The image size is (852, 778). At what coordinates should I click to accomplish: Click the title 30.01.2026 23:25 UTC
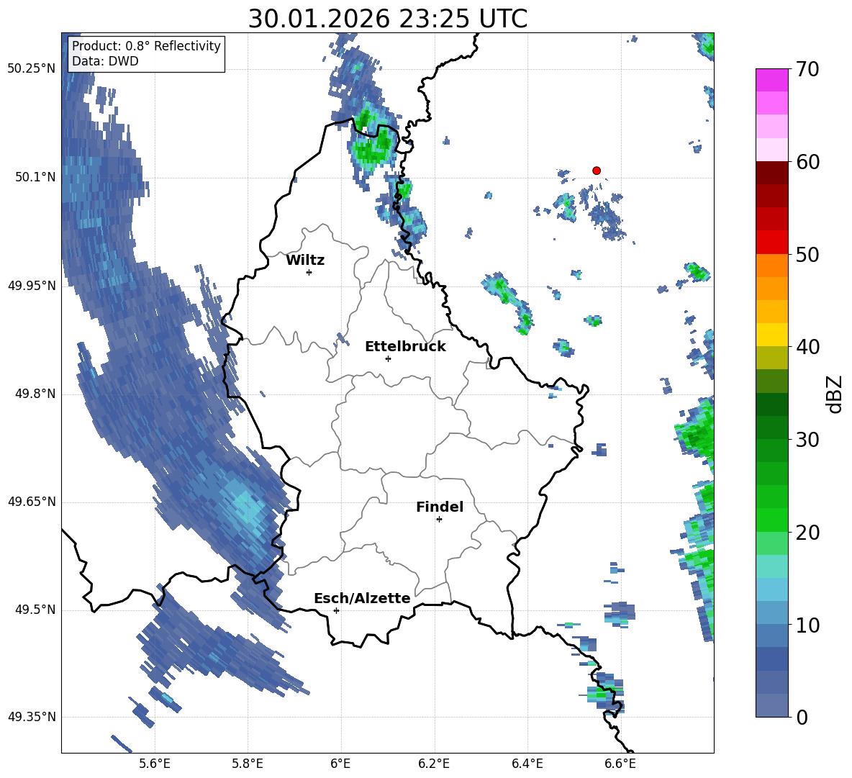tap(387, 19)
